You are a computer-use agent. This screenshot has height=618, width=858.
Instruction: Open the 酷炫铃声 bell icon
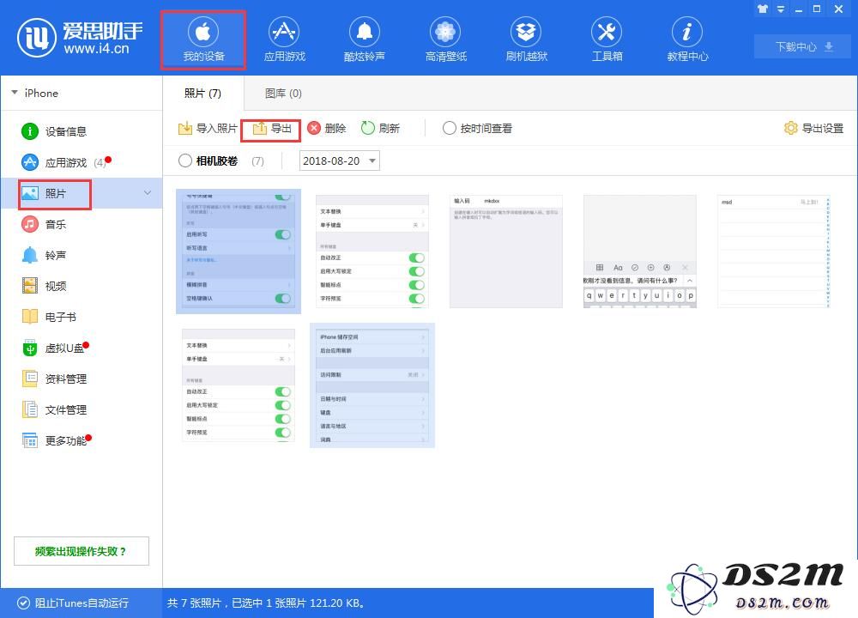tap(365, 40)
